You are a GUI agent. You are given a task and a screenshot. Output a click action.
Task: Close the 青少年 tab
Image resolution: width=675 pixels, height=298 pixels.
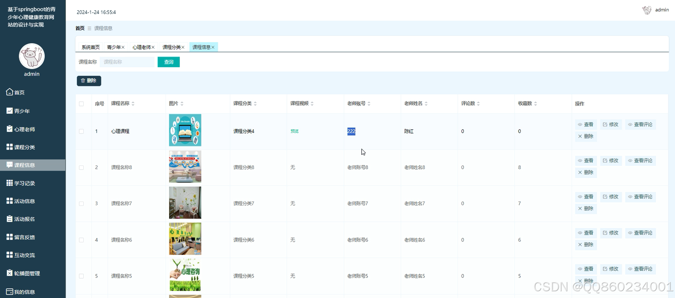[x=123, y=47]
